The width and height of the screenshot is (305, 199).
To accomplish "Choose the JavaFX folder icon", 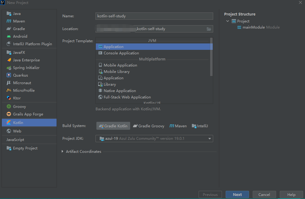I will (x=9, y=53).
